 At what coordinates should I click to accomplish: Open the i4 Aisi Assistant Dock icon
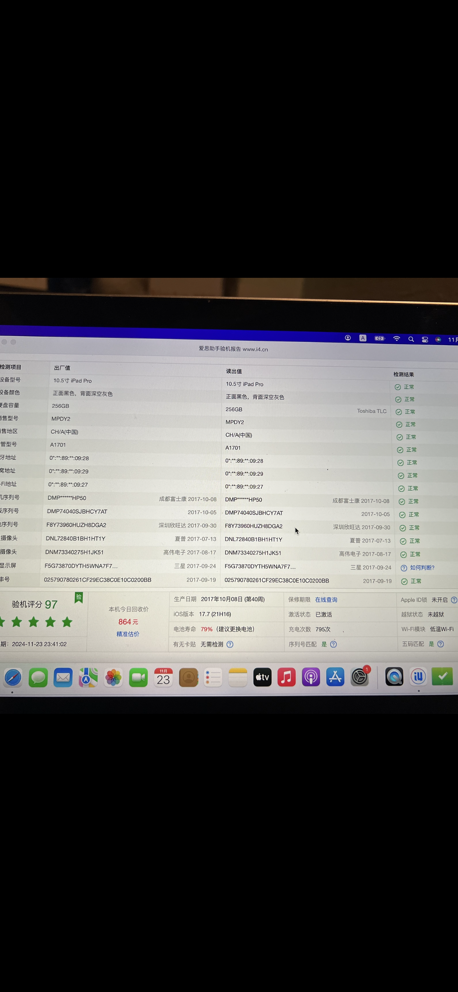click(418, 677)
